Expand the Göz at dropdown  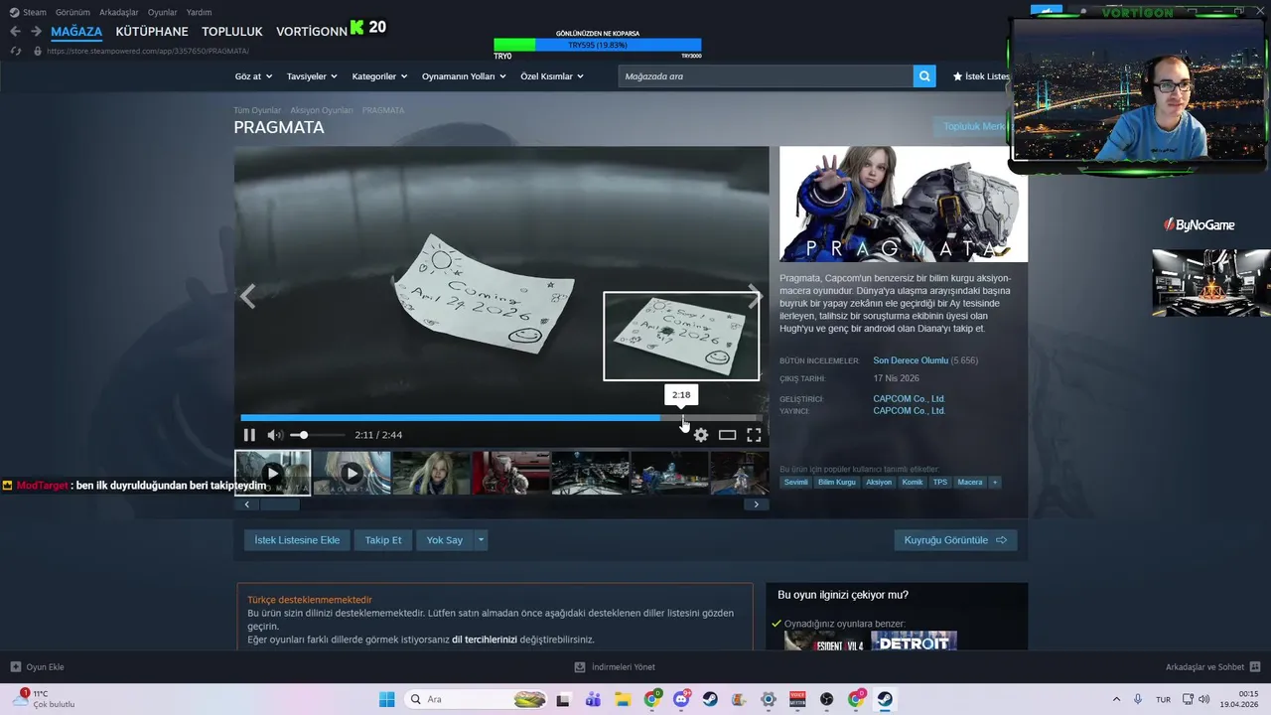pyautogui.click(x=253, y=76)
